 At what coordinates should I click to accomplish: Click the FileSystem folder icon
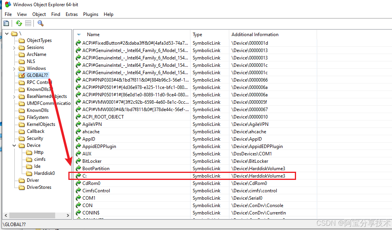click(x=22, y=117)
